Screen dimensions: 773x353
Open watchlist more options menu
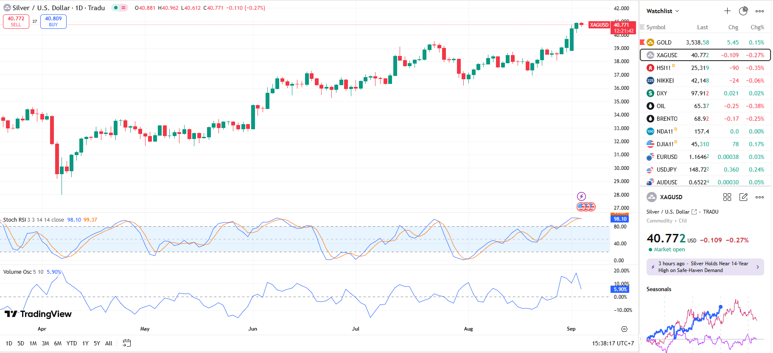tap(759, 11)
